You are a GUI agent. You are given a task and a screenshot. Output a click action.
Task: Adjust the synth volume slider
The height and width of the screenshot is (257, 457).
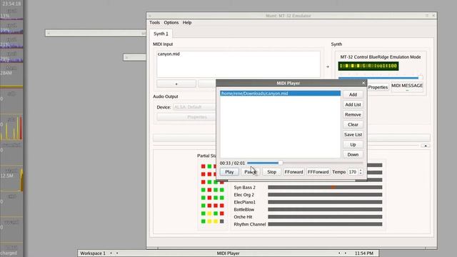pyautogui.click(x=381, y=78)
